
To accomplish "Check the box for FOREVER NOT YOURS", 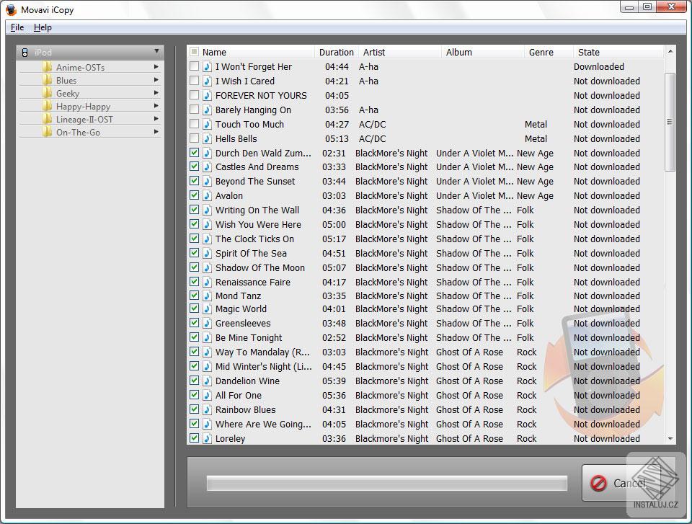I will [x=194, y=95].
